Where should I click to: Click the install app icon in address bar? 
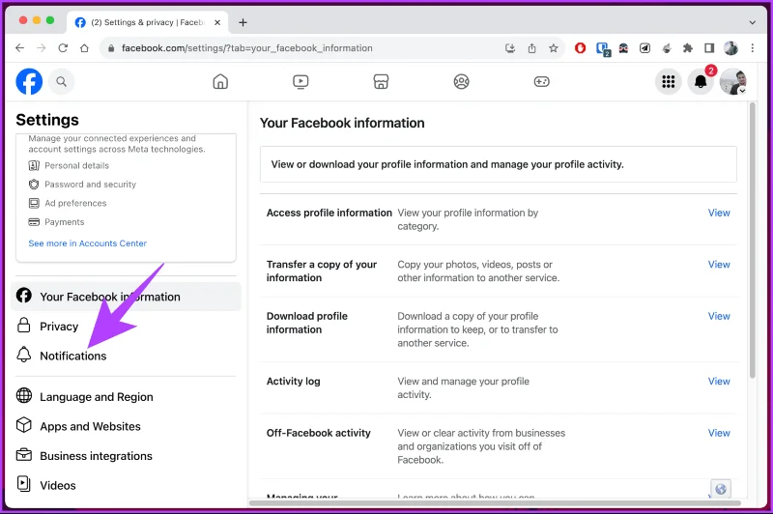point(510,47)
